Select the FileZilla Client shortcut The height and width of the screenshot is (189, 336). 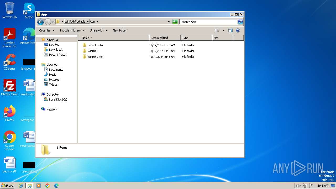9,87
